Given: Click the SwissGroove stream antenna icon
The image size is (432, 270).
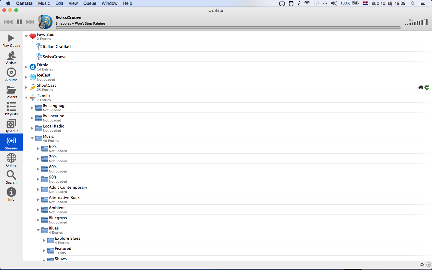Looking at the screenshot, I should 39,57.
